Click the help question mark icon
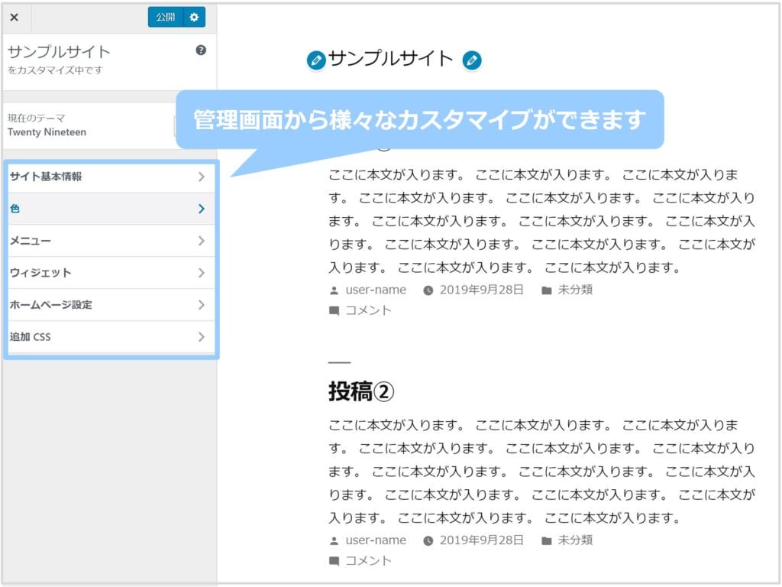The width and height of the screenshot is (782, 587). pos(201,50)
